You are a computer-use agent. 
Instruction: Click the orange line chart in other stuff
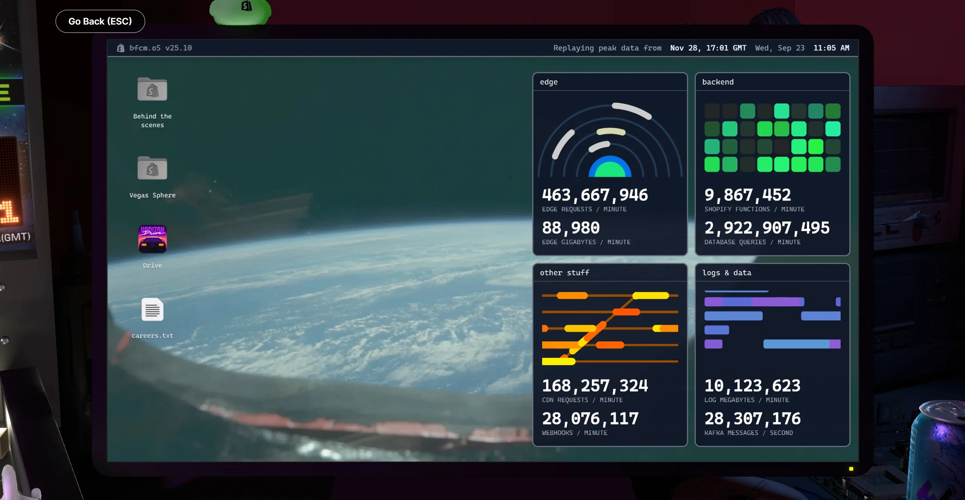[610, 328]
